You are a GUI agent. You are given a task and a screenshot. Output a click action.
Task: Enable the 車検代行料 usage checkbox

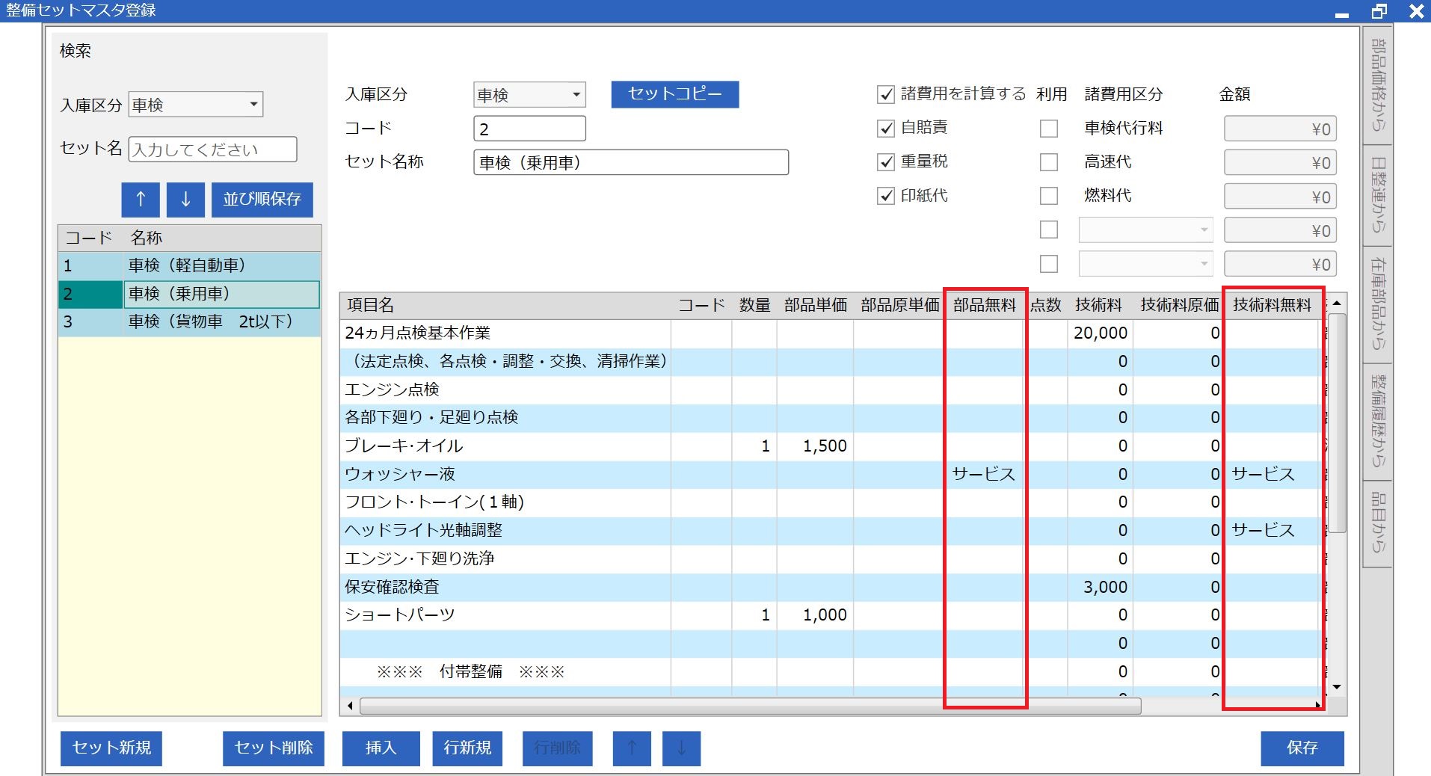click(1049, 129)
